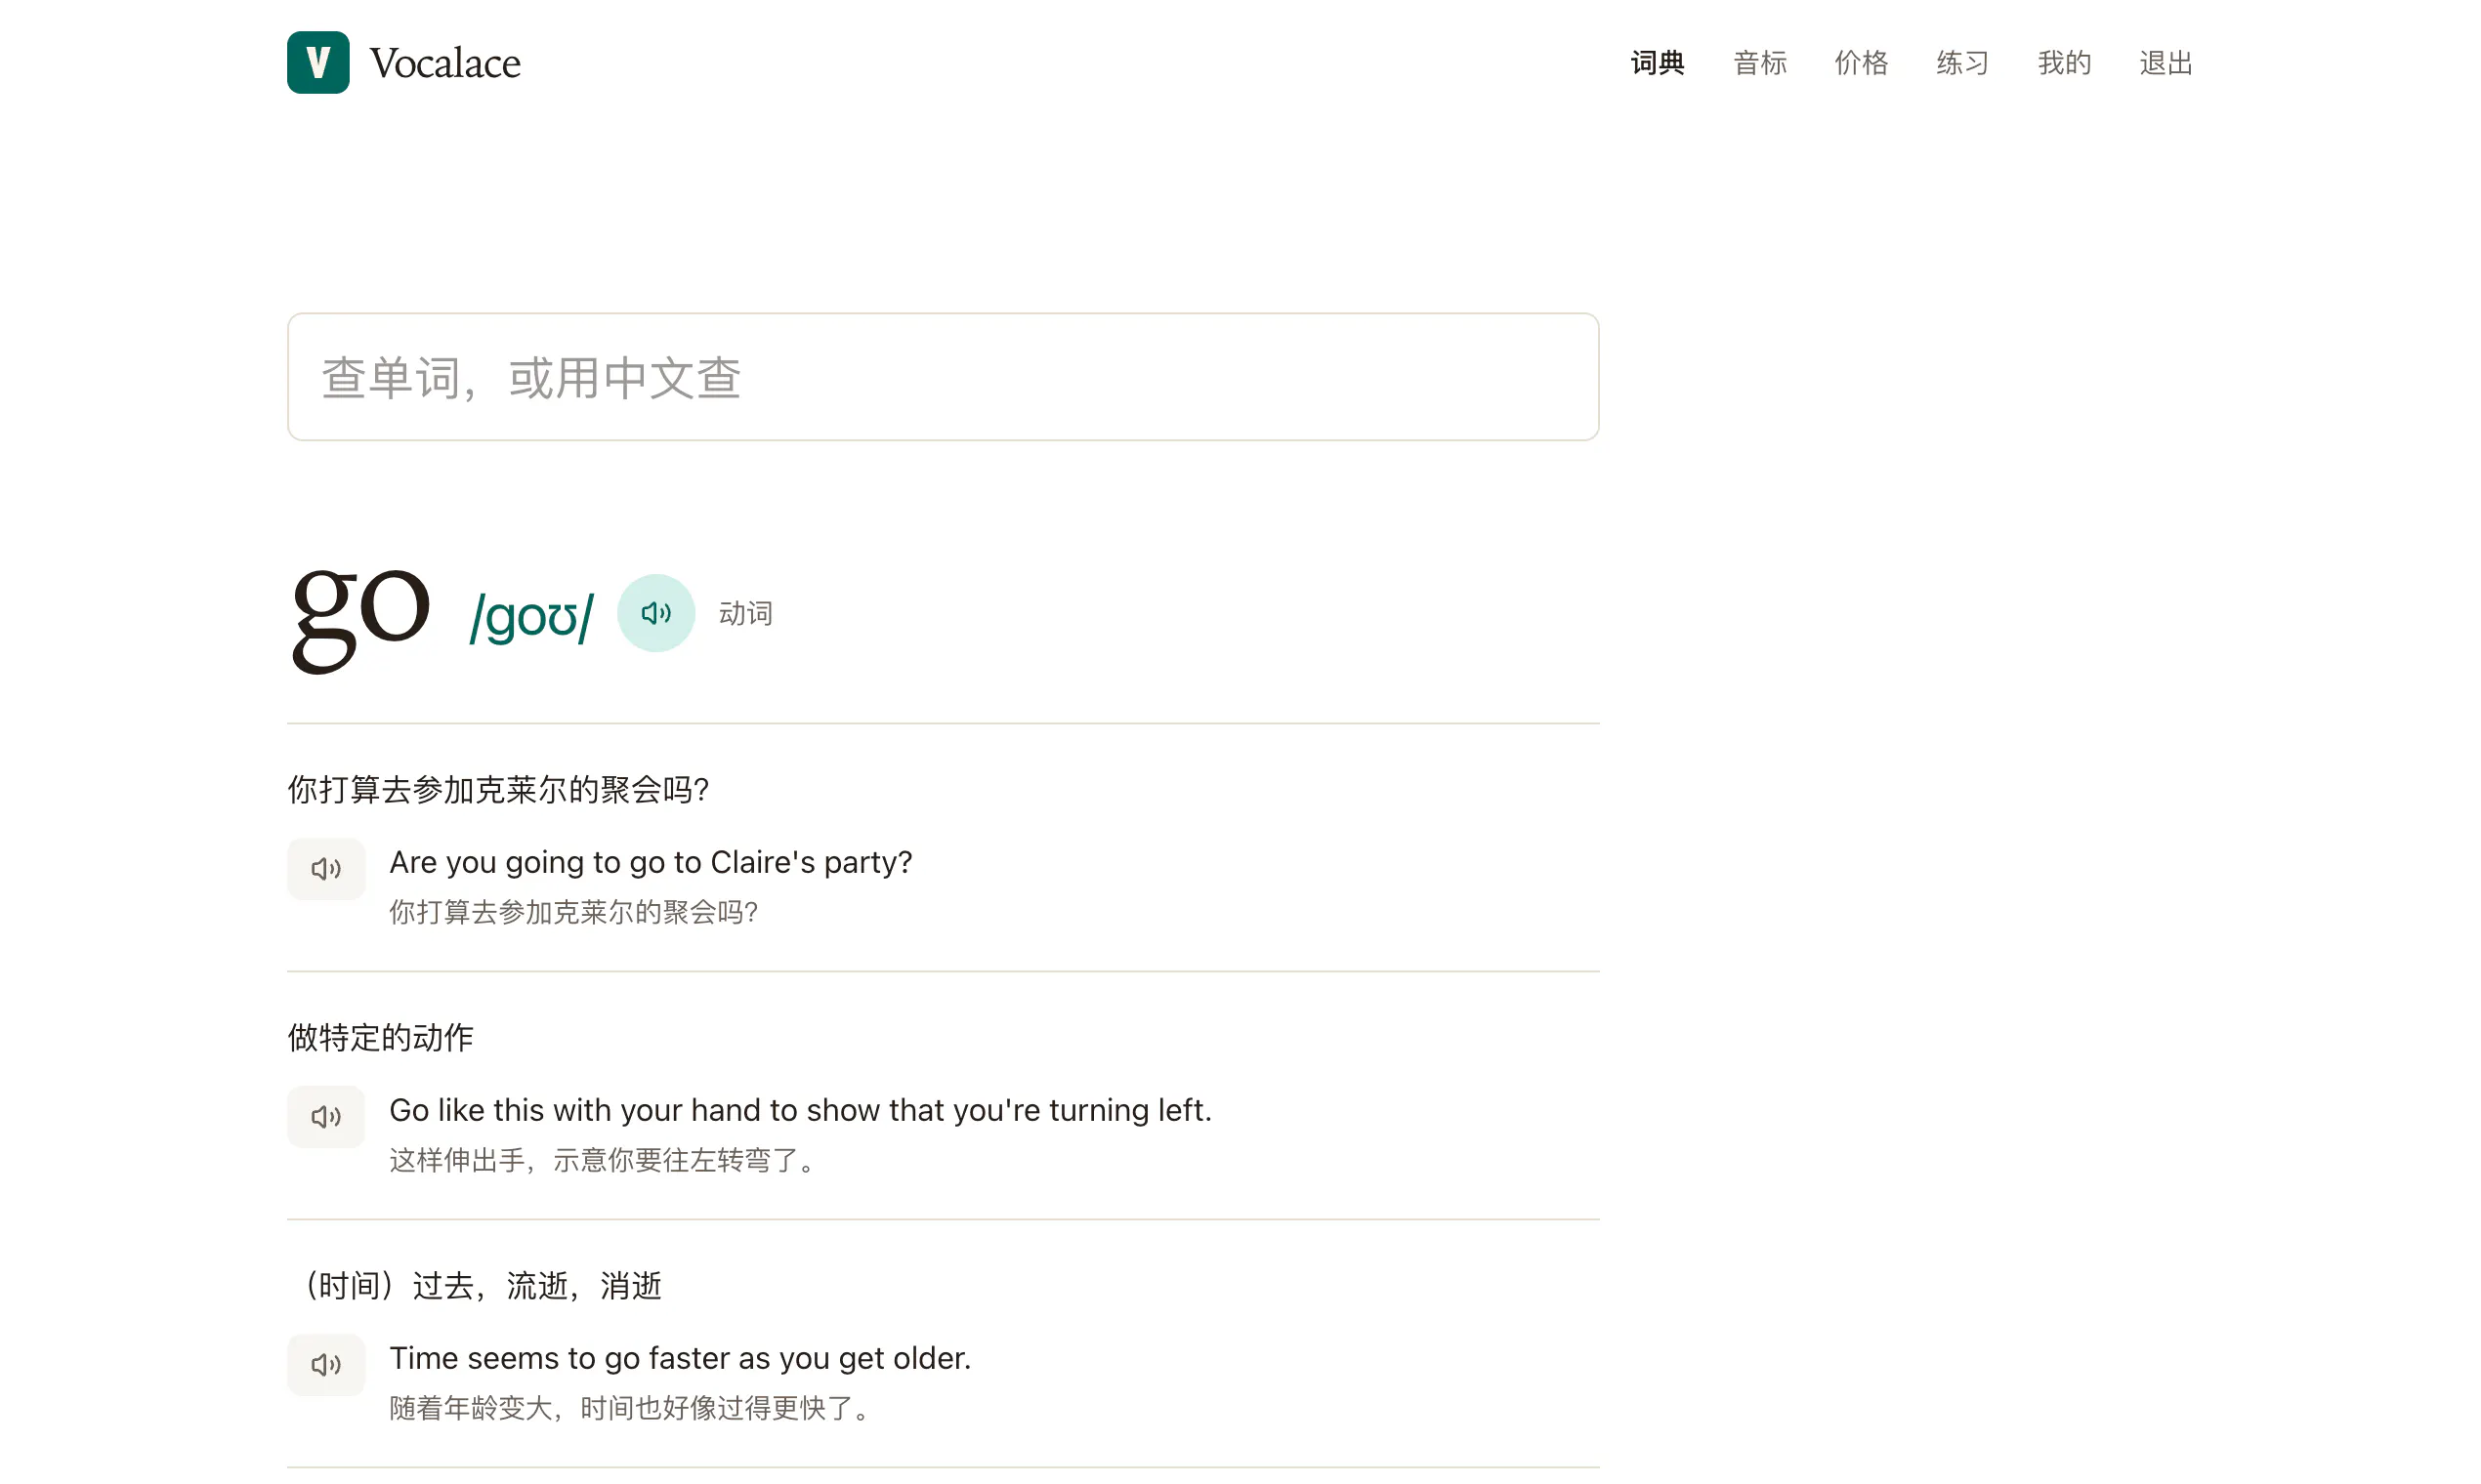Click the Vocalace green V logo icon
Screen dimensions: 2481x1484
click(x=318, y=62)
